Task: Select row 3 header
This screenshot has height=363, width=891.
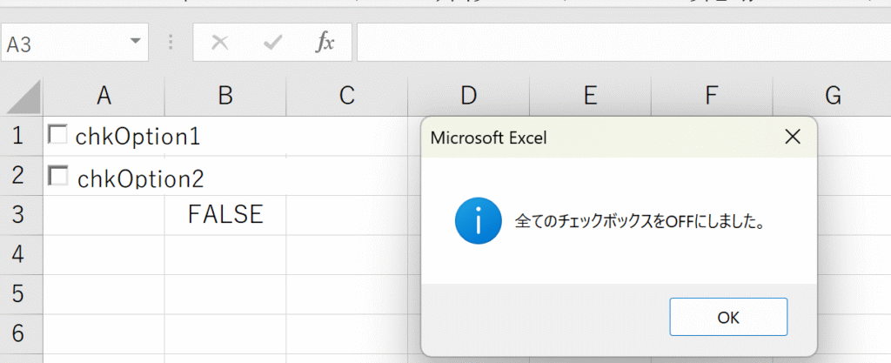Action: [19, 215]
